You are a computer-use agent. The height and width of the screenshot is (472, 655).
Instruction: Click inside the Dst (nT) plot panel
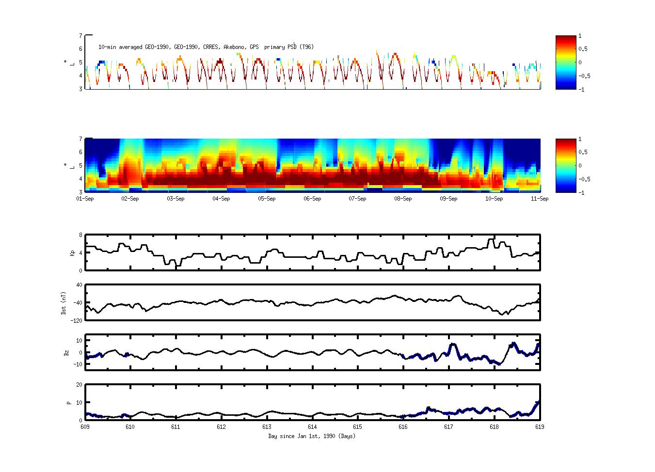(312, 302)
